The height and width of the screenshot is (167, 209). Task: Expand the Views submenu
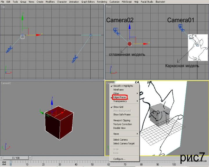tap(116, 134)
